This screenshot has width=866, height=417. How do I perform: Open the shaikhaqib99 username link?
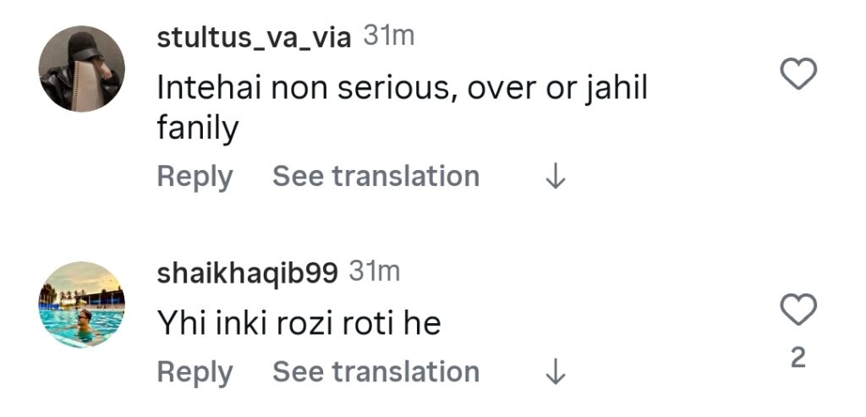point(247,272)
